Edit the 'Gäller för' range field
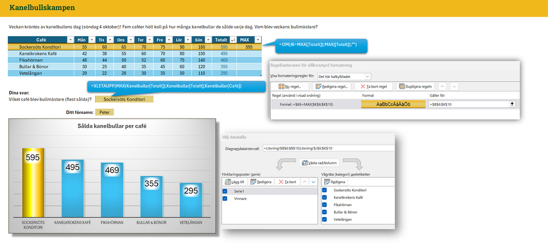Image resolution: width=548 pixels, height=250 pixels. pos(468,104)
